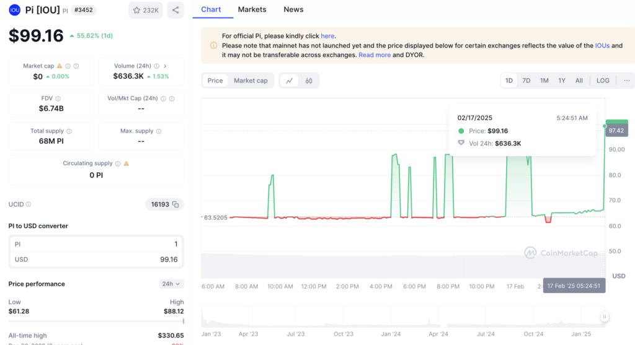This screenshot has width=635, height=345.
Task: Click the Market cap warning triangle icon
Action: tap(60, 66)
